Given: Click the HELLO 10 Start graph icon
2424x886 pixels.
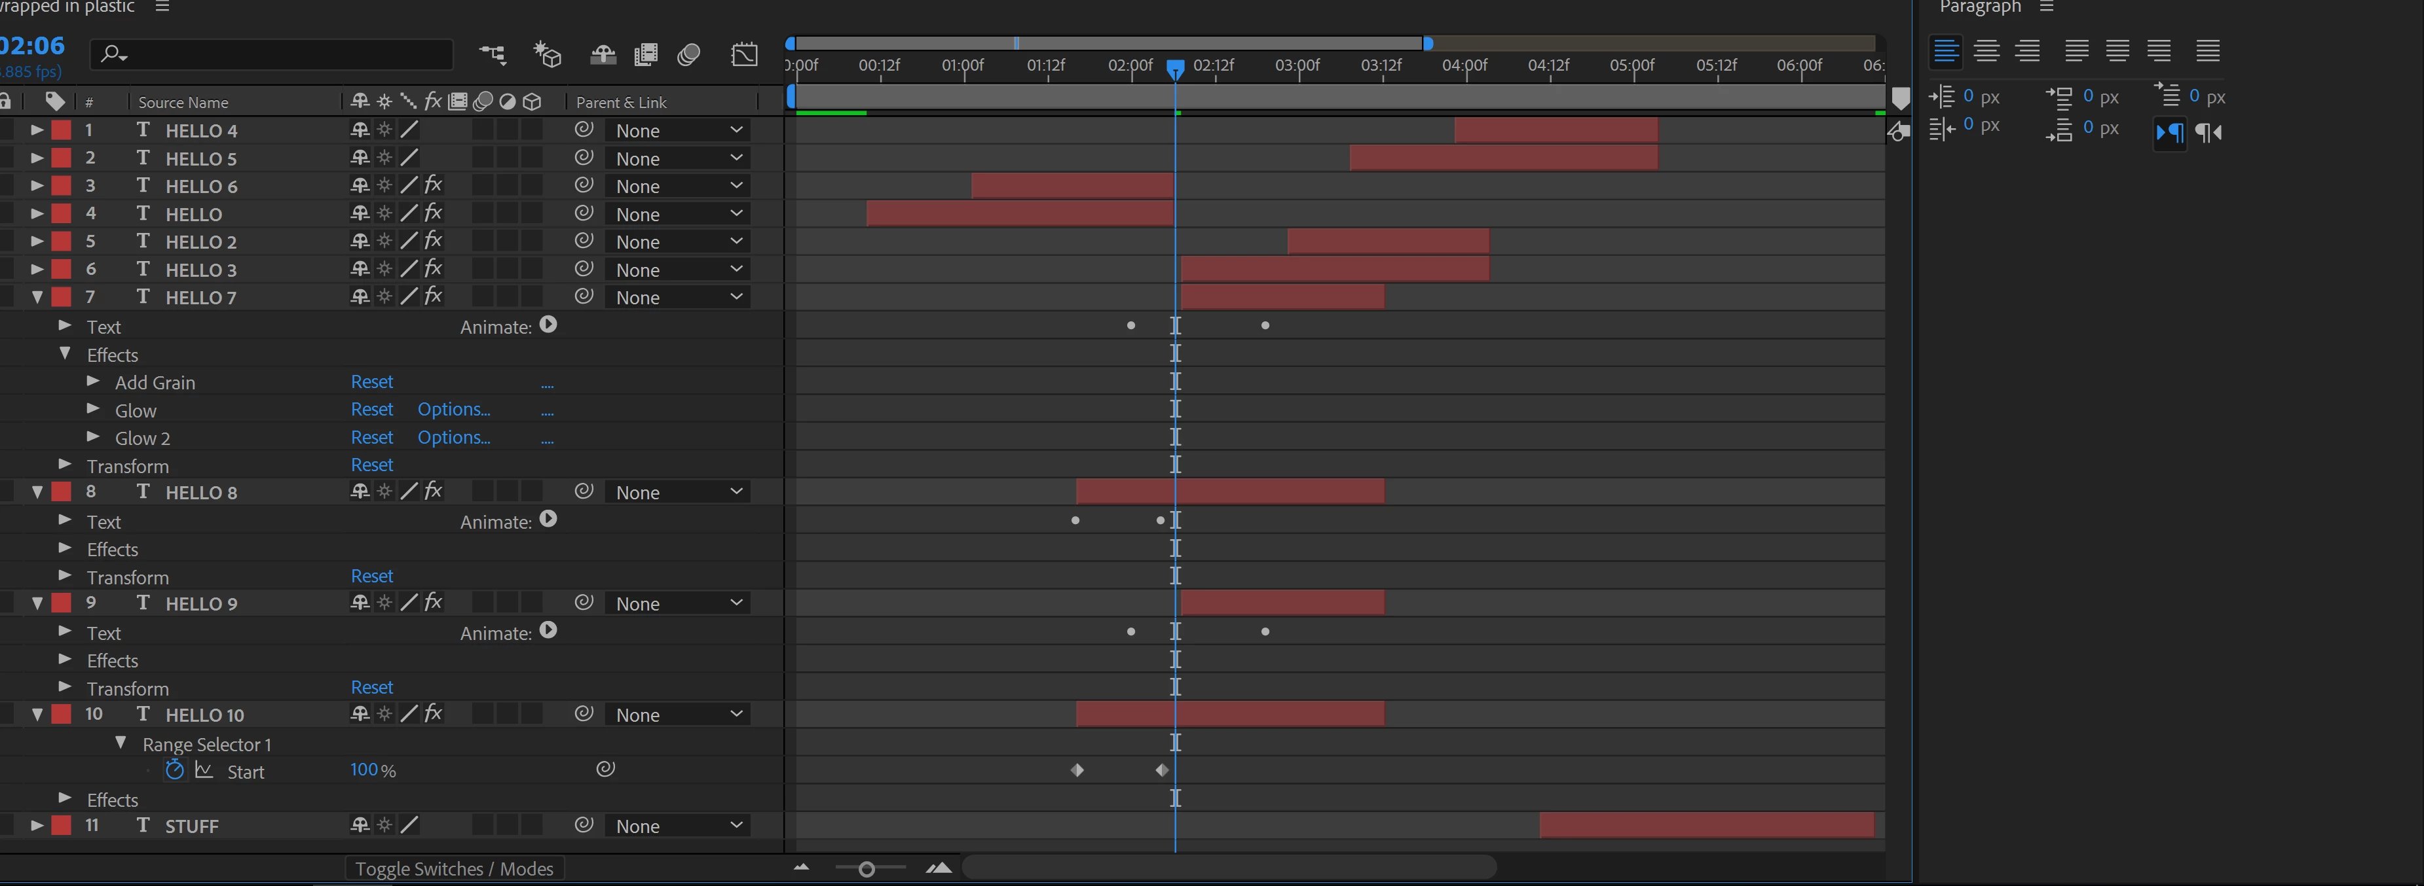Looking at the screenshot, I should click(204, 770).
